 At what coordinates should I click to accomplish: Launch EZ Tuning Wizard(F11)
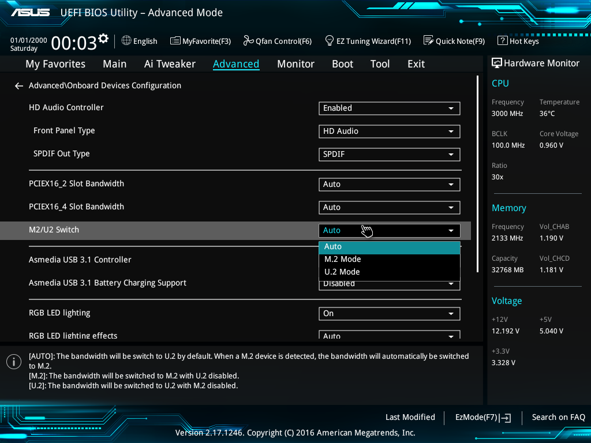point(368,41)
